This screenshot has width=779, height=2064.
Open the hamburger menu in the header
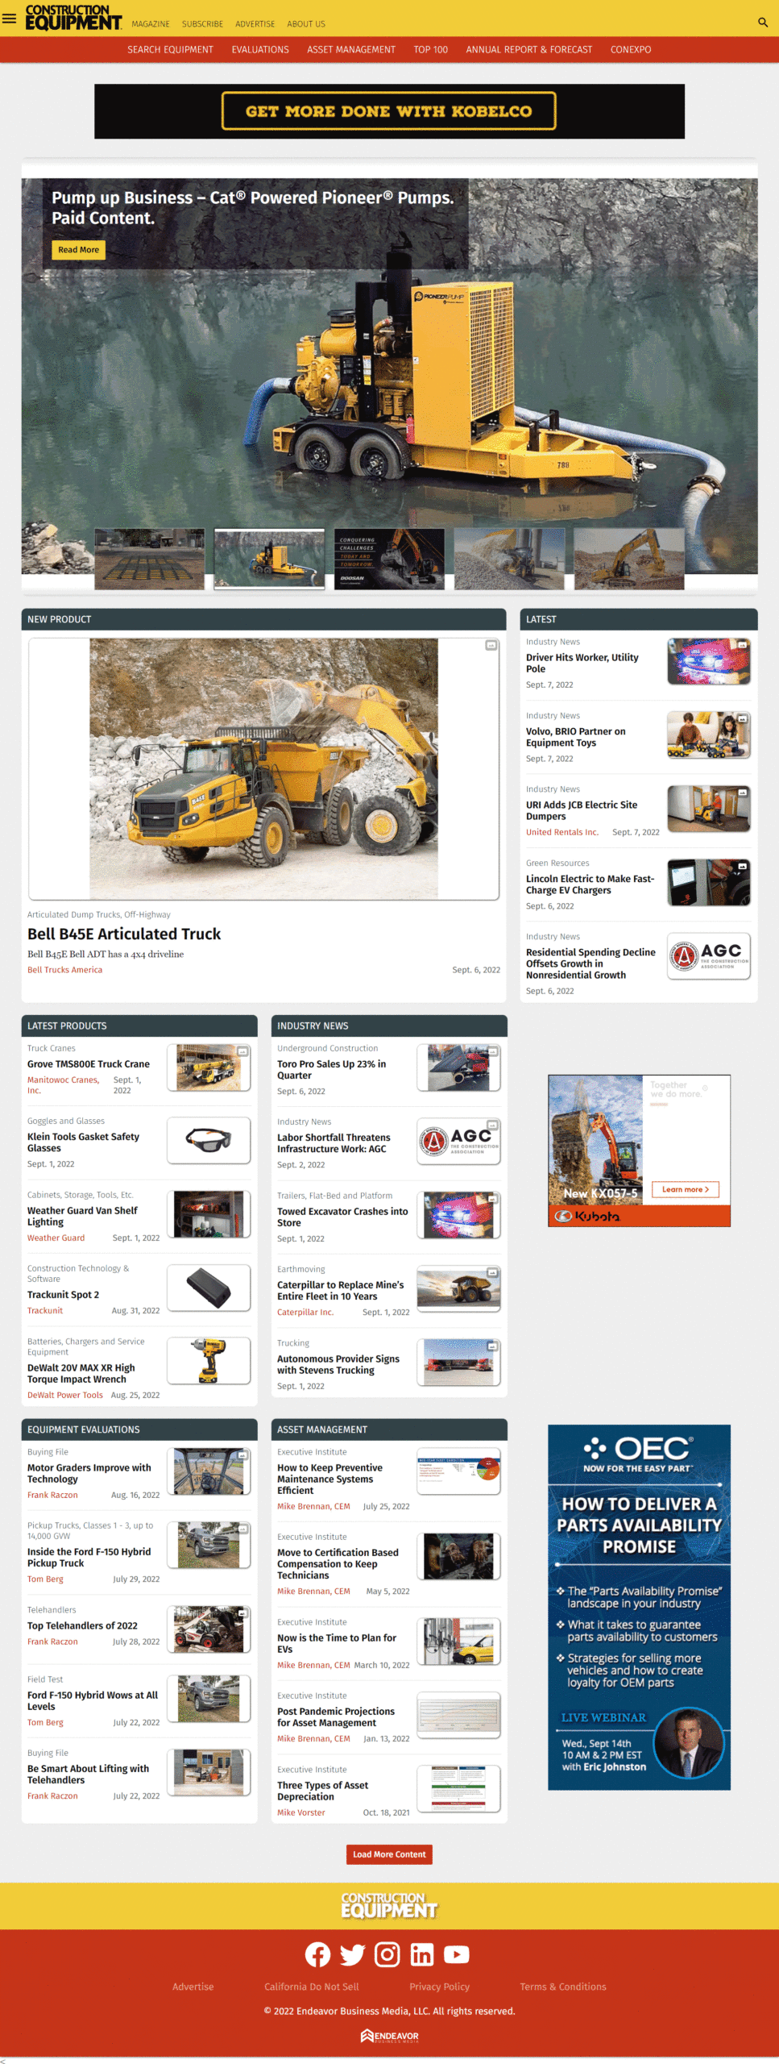(10, 19)
